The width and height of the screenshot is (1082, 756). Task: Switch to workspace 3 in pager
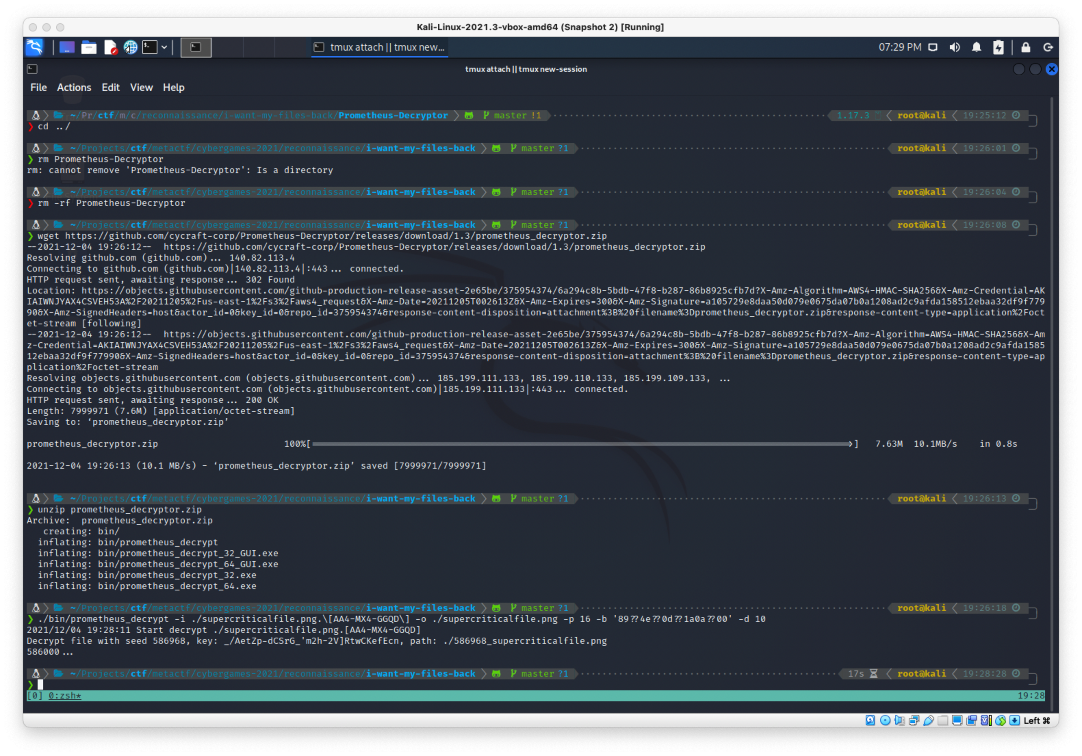coord(259,47)
